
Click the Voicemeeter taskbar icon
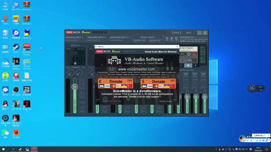click(x=34, y=149)
